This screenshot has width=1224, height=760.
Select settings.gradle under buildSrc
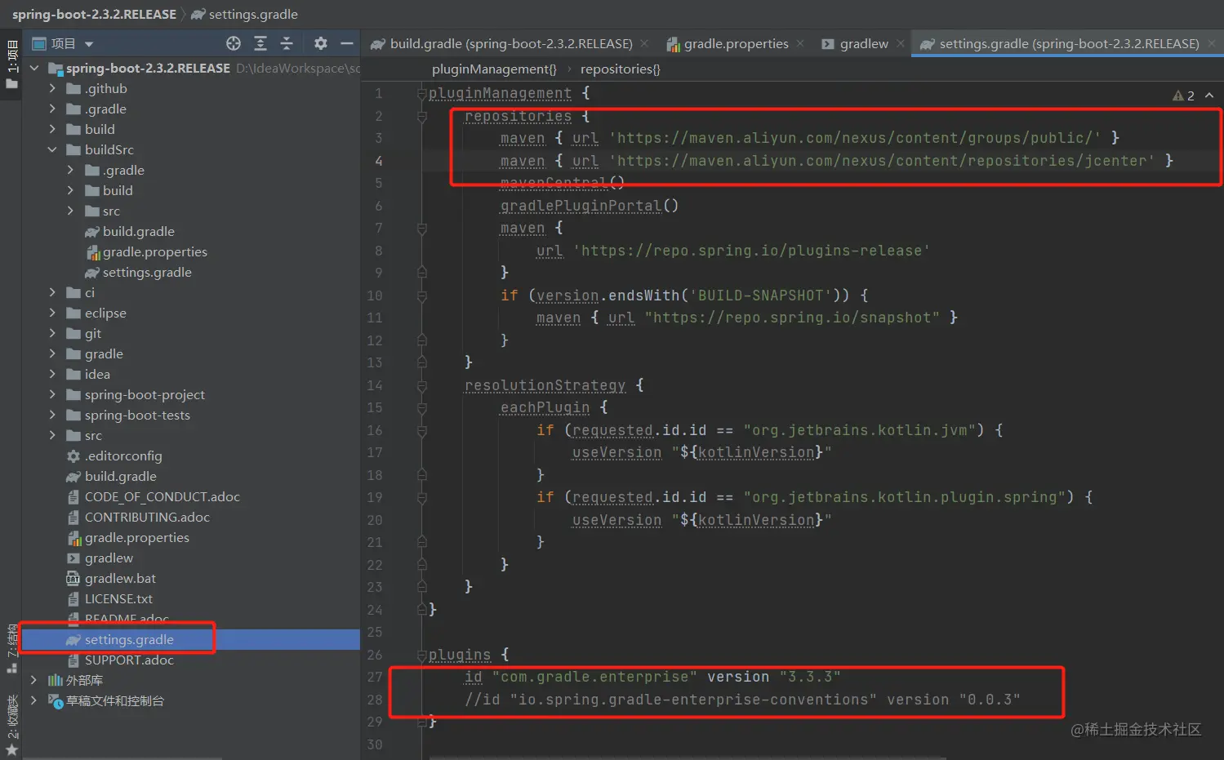(x=138, y=272)
